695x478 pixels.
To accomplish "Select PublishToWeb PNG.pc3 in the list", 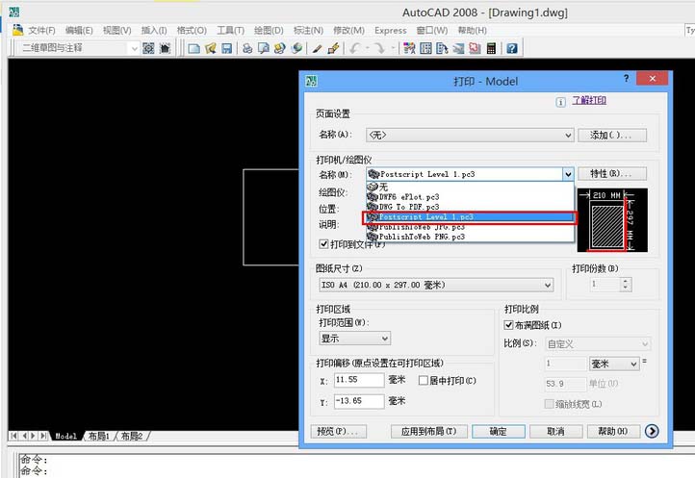I will (470, 237).
